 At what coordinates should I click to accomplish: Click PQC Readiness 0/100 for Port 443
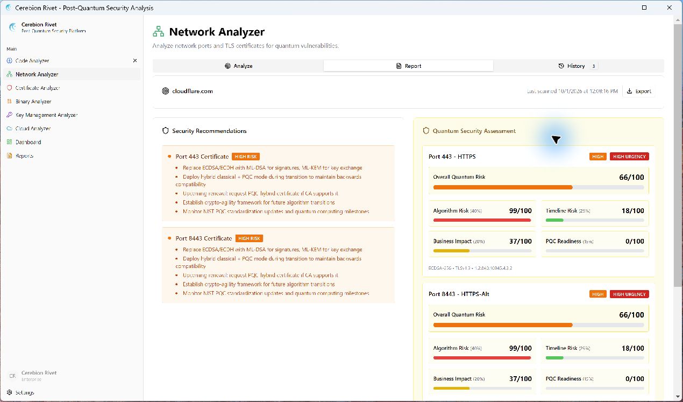pyautogui.click(x=595, y=244)
